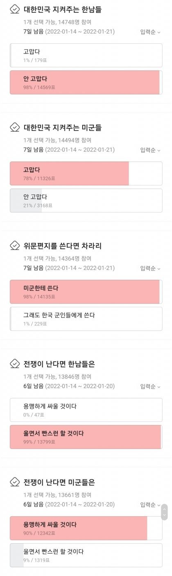Expand 입력순 sort in last poll
The image size is (172, 576).
[x=150, y=505]
